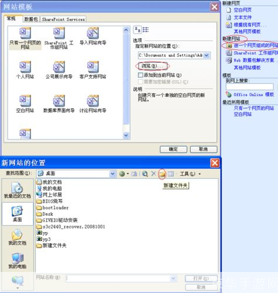Click the template list scroll-up arrow
This screenshot has height=293, width=278.
(x=126, y=30)
